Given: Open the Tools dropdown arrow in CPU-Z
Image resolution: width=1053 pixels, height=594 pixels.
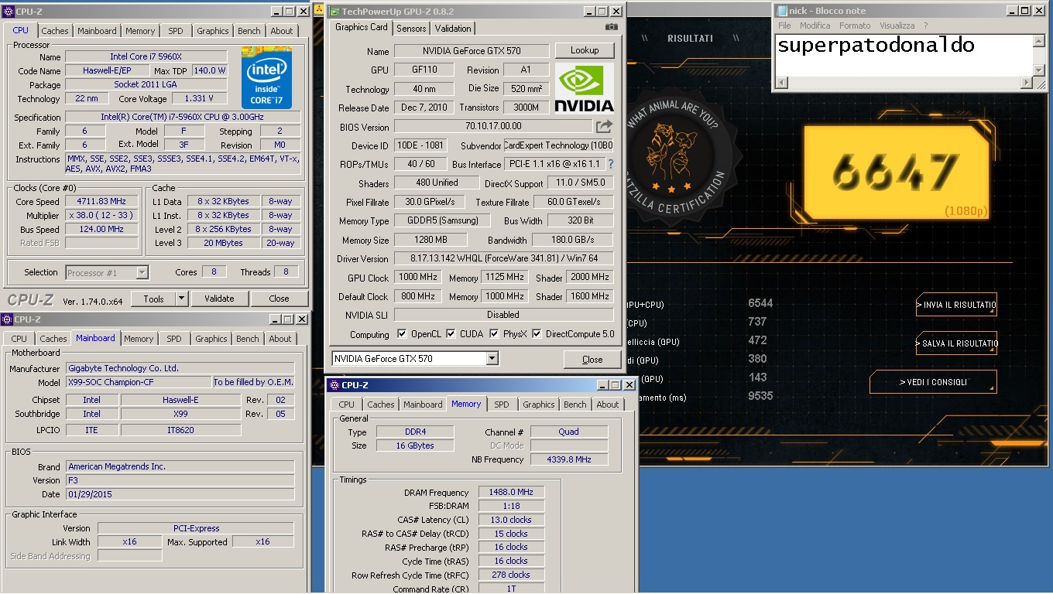Looking at the screenshot, I should pos(181,299).
